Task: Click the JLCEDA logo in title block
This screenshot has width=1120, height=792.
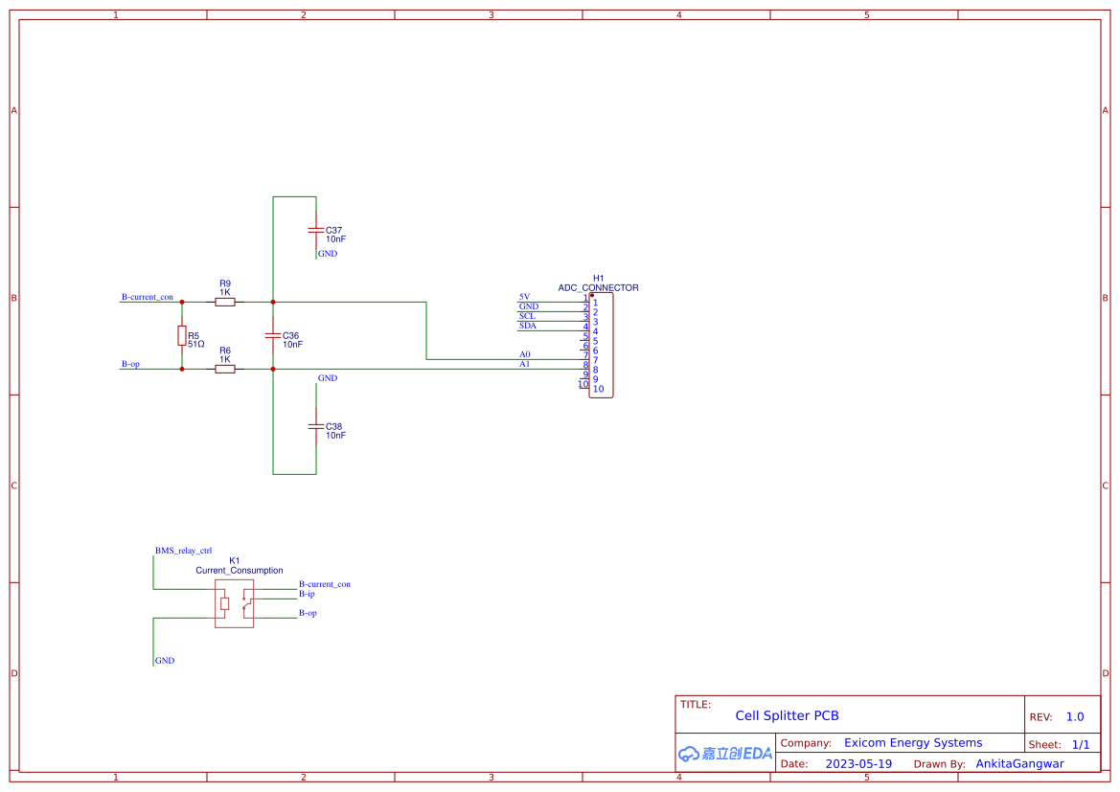Action: (723, 754)
